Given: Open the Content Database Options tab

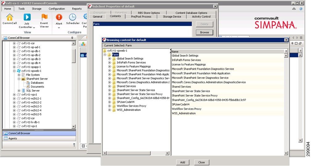Looking at the screenshot, I should pos(191,13).
